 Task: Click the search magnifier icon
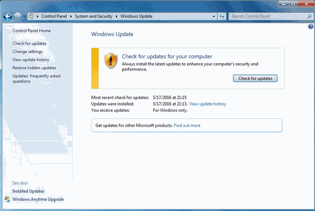coord(310,16)
